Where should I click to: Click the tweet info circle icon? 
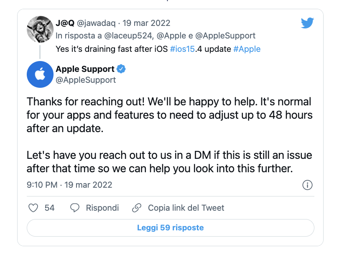tap(307, 185)
